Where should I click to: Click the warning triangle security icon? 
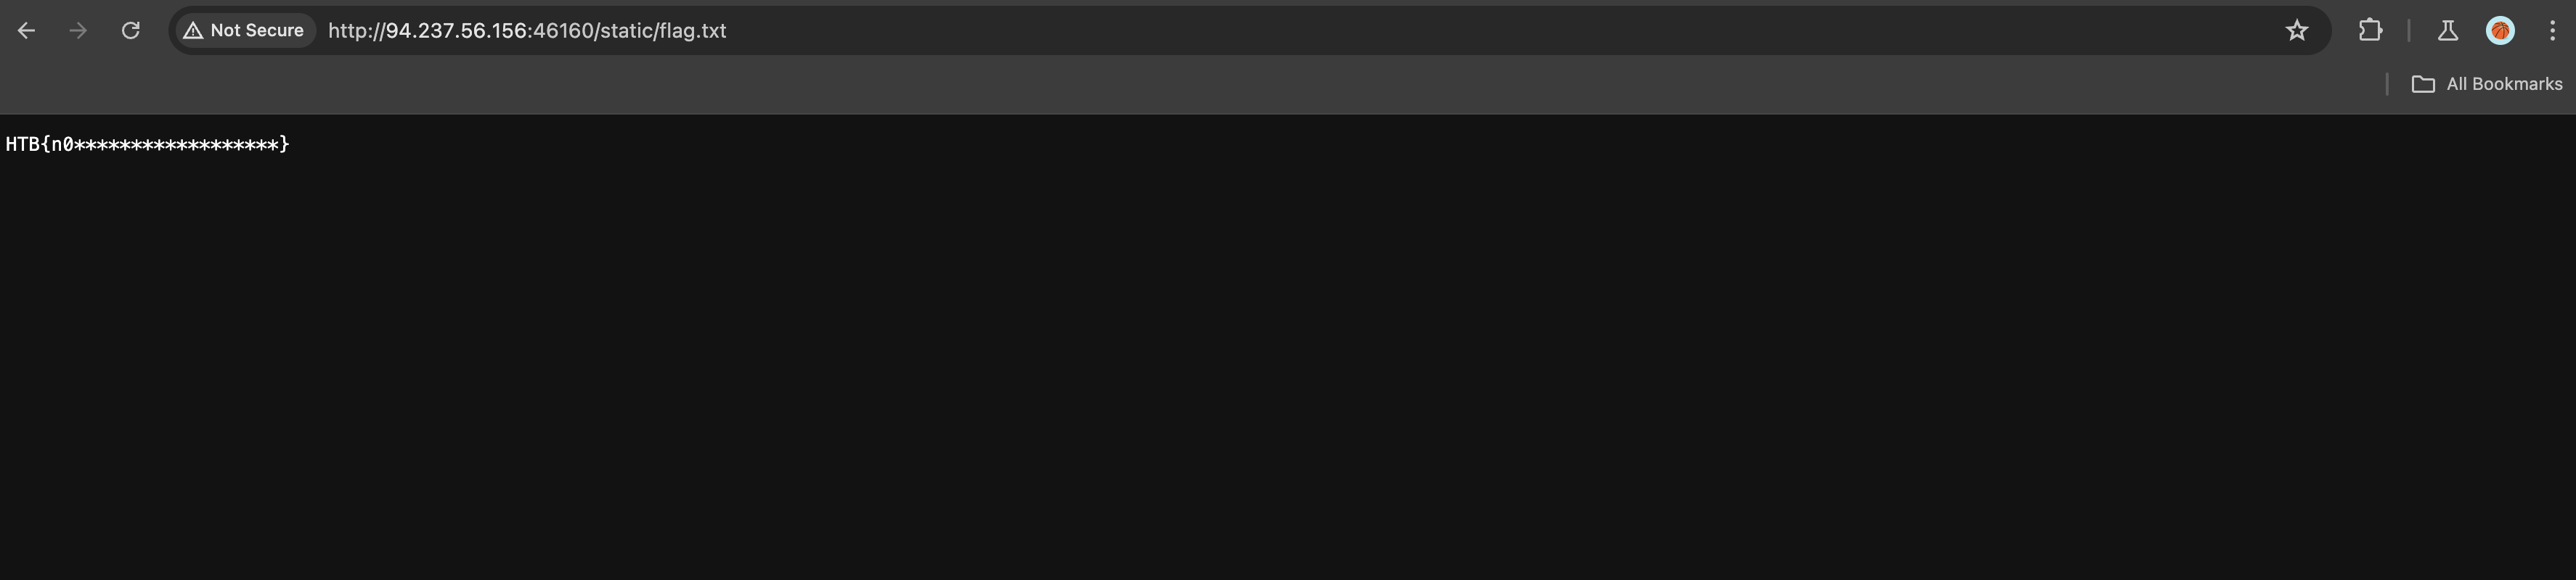pyautogui.click(x=193, y=31)
